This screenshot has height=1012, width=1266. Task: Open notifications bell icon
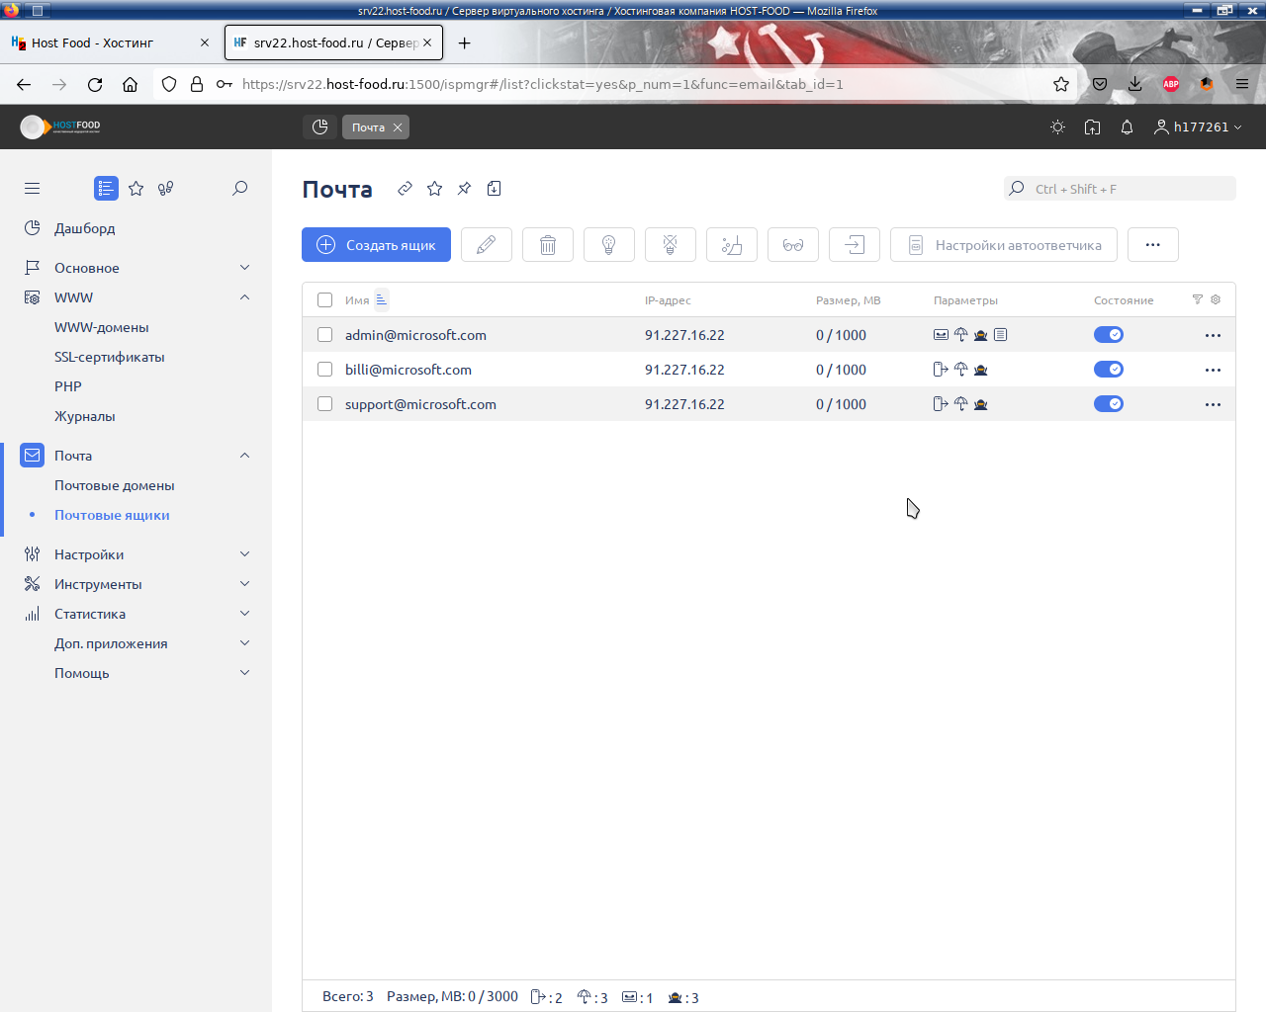tap(1127, 127)
